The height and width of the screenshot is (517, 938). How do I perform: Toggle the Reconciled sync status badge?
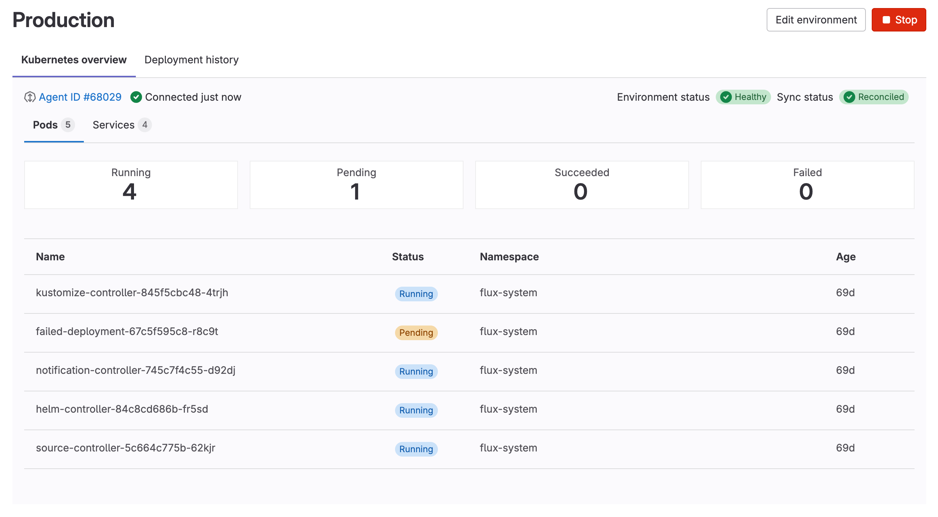pyautogui.click(x=874, y=97)
